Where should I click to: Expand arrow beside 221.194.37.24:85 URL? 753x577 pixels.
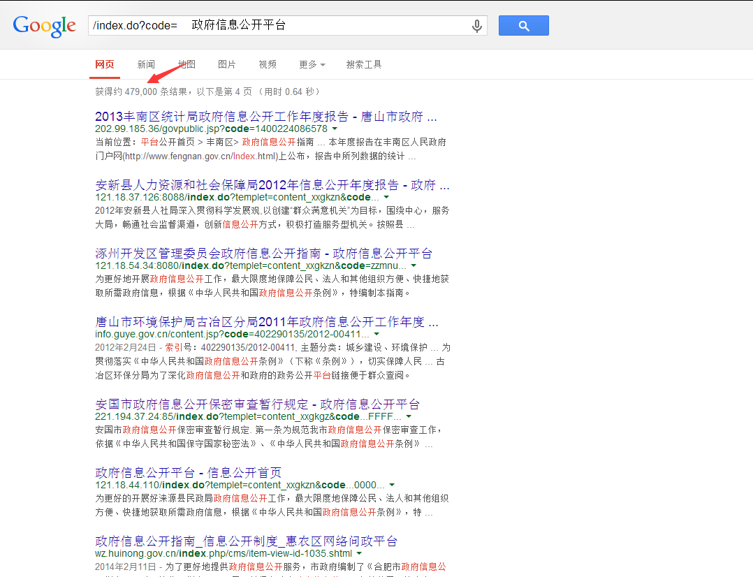coord(409,416)
